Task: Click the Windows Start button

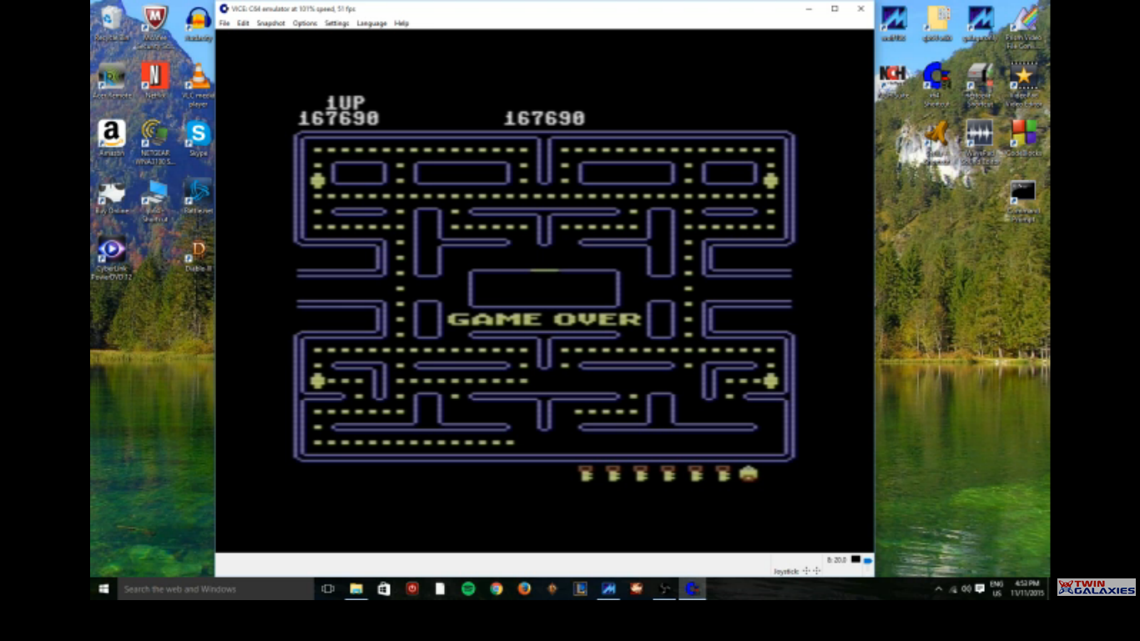Action: [x=103, y=588]
